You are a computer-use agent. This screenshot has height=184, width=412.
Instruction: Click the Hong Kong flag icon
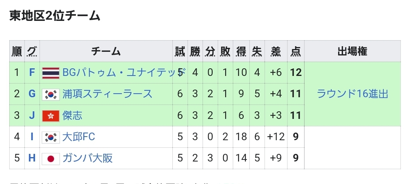coord(51,116)
